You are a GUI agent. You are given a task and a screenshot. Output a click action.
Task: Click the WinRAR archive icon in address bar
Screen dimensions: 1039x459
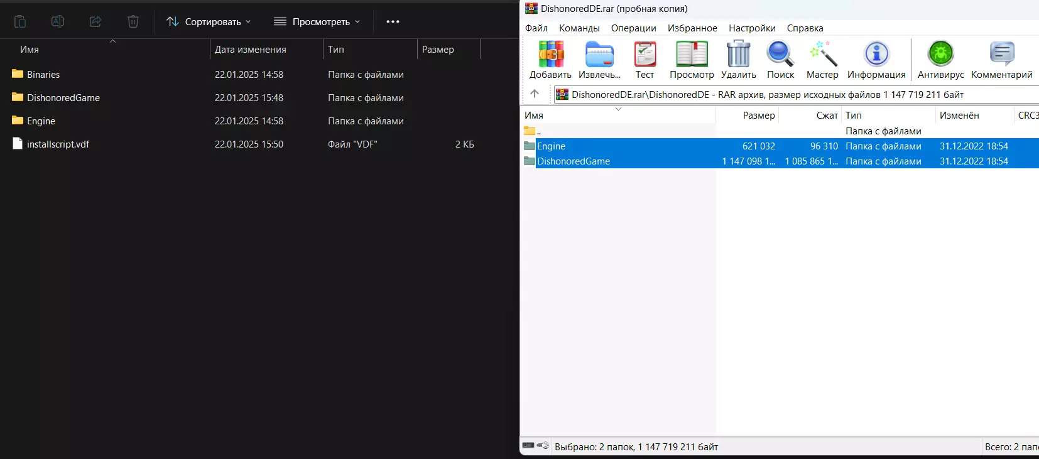[562, 94]
